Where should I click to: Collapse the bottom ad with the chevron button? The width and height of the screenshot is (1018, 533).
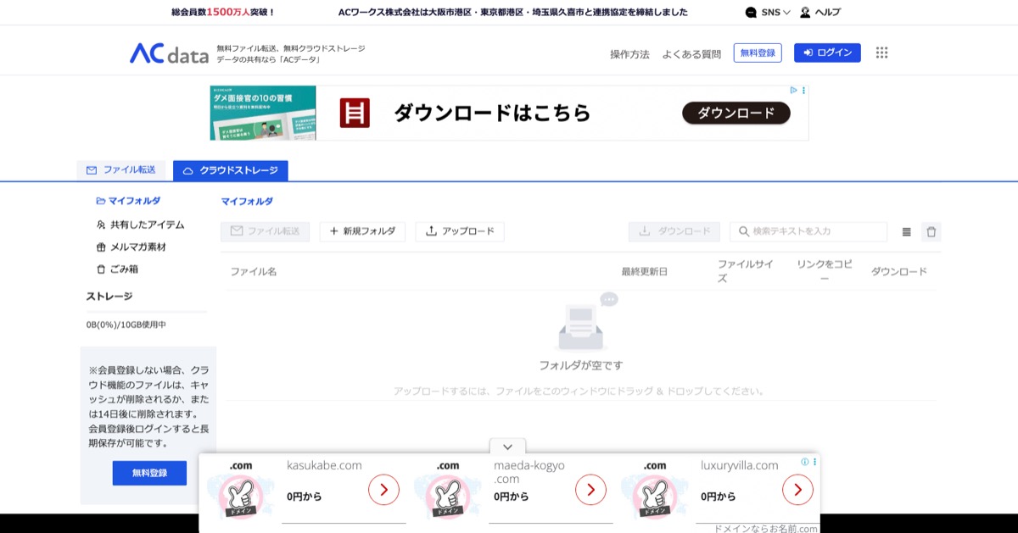click(x=507, y=447)
